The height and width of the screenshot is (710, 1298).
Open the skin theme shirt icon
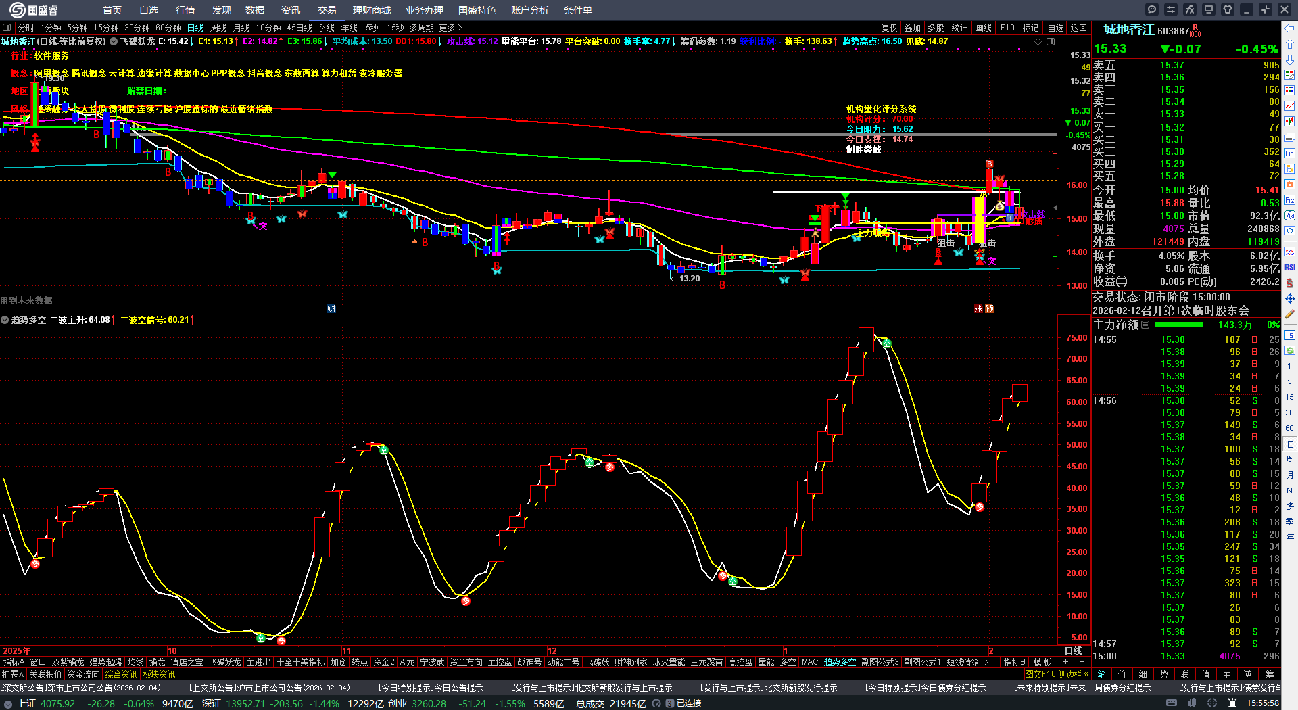pyautogui.click(x=1228, y=9)
